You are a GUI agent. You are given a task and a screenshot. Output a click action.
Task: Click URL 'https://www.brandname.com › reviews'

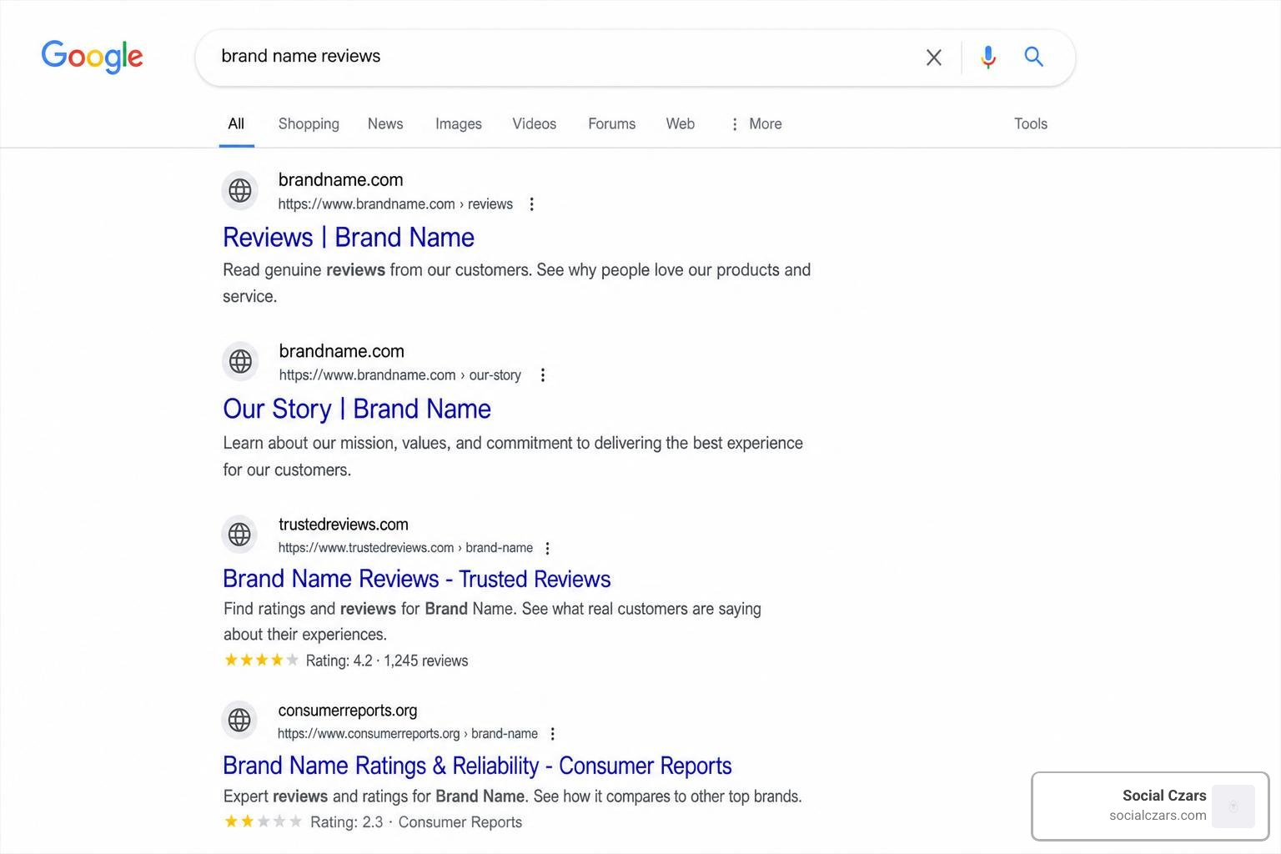(x=395, y=204)
